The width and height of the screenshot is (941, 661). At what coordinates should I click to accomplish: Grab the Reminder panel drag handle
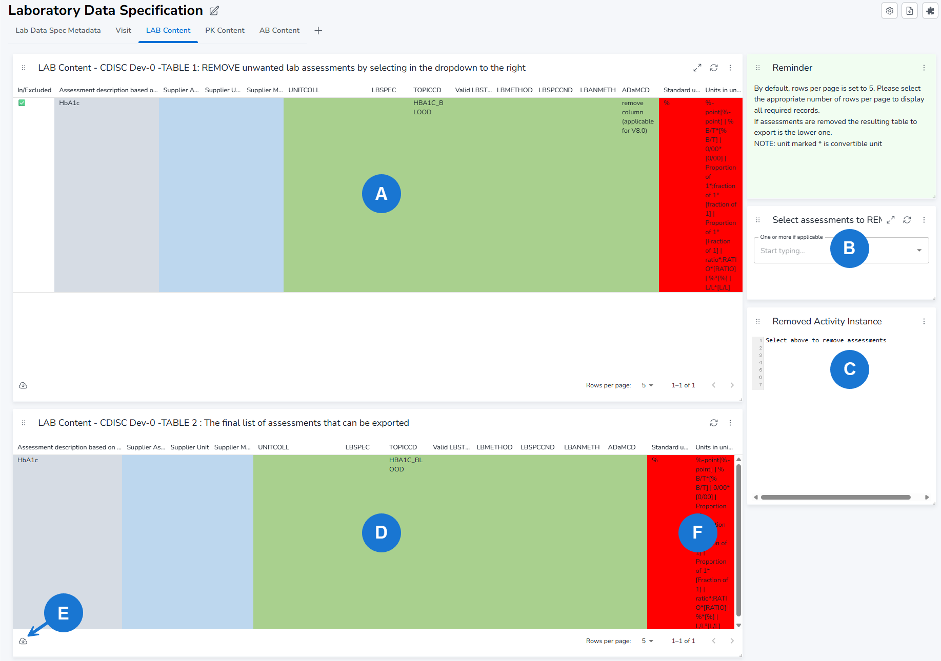758,68
